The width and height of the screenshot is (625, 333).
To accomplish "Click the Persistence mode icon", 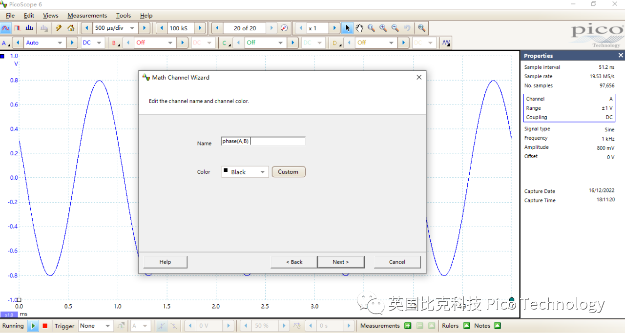I will tap(18, 28).
